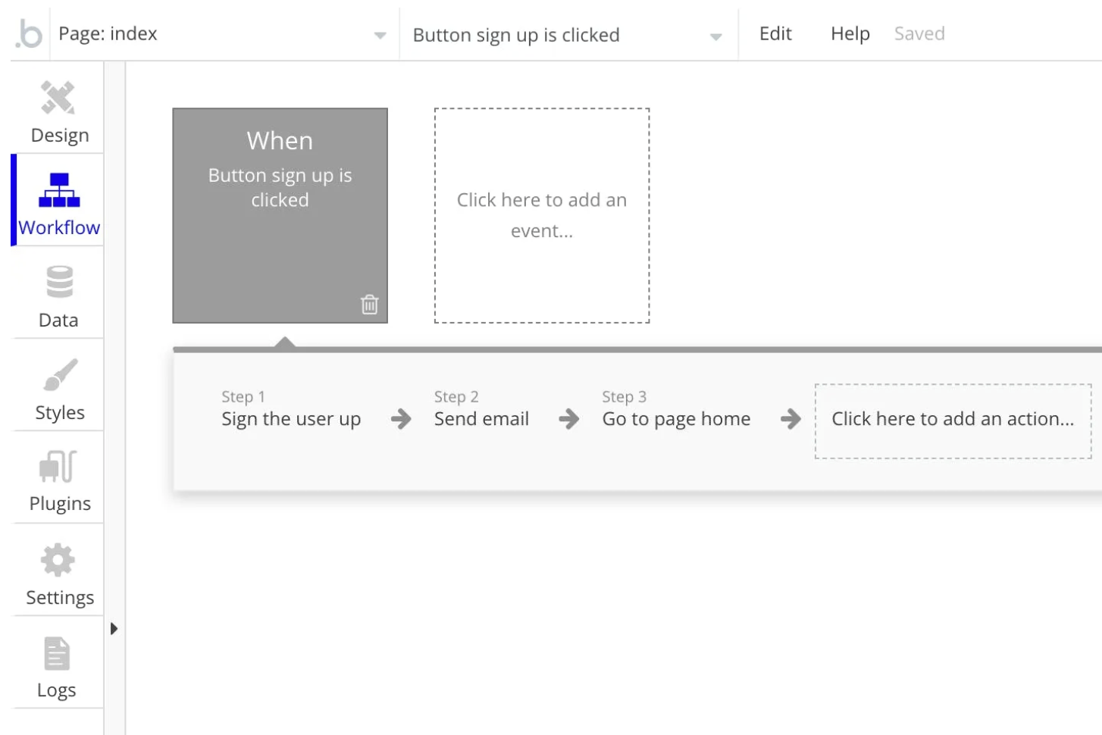Open the Logs panel

click(58, 665)
